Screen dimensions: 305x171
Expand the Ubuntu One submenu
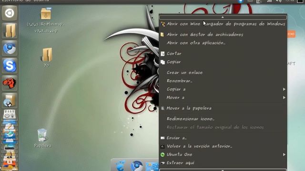coord(223,154)
